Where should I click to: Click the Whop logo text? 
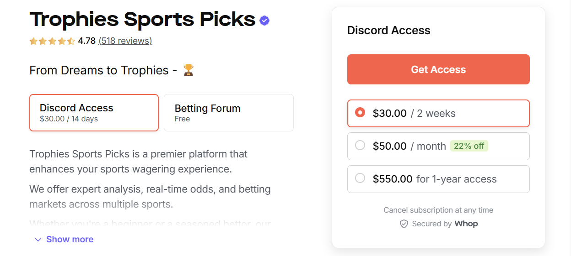[466, 224]
